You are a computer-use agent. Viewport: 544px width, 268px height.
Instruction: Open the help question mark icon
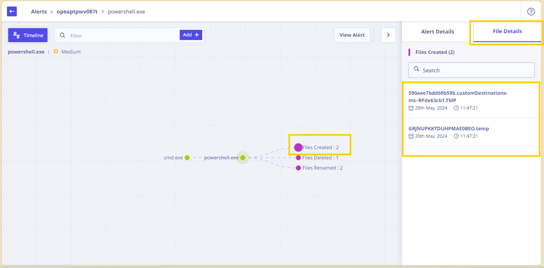tap(531, 11)
